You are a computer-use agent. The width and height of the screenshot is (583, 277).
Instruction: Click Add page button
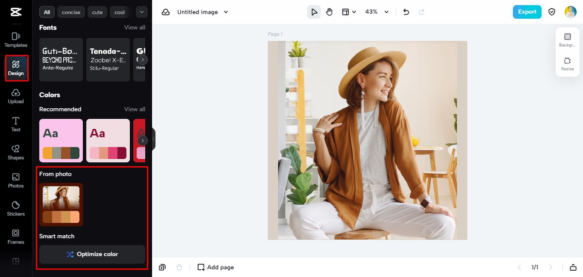pos(216,267)
